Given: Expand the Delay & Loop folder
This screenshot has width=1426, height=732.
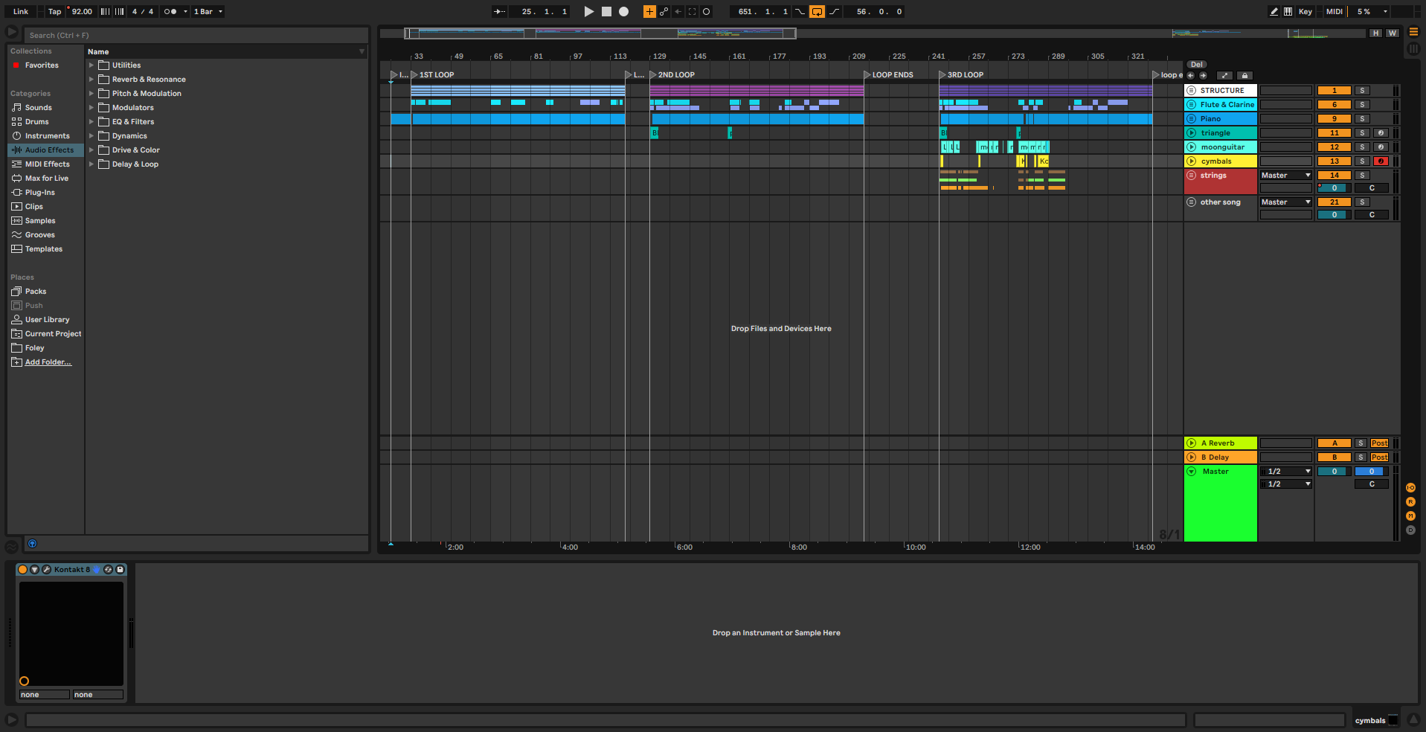Looking at the screenshot, I should (91, 164).
